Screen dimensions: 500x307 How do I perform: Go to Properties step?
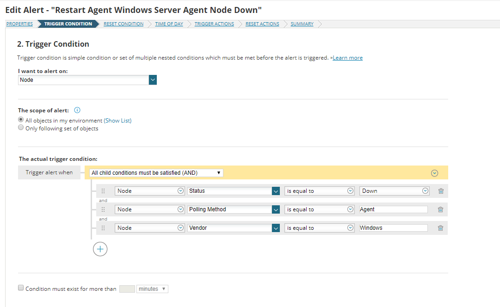[19, 24]
